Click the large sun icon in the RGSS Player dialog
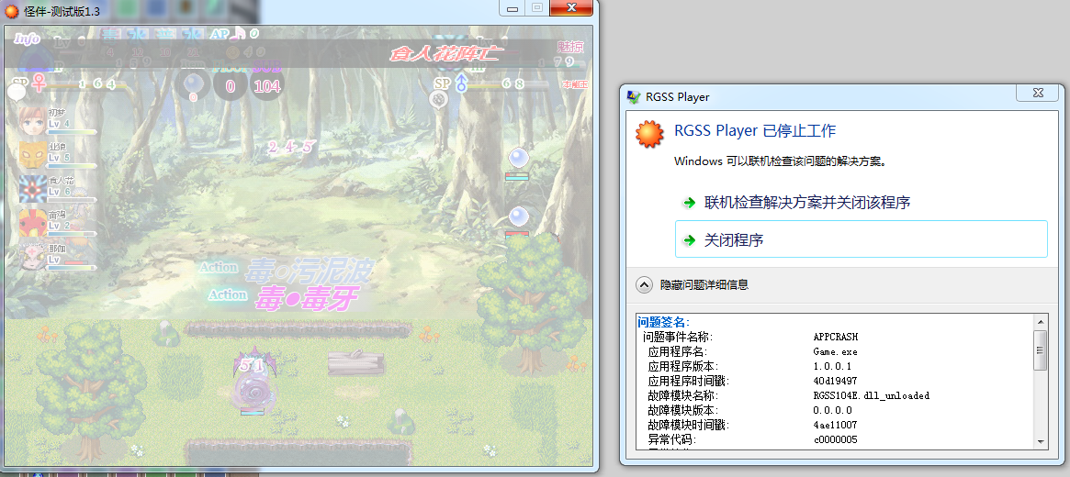 pos(649,134)
